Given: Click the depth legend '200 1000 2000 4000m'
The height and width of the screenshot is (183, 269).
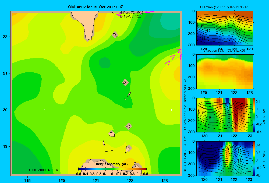Looking at the screenshot, I should [x=39, y=170].
